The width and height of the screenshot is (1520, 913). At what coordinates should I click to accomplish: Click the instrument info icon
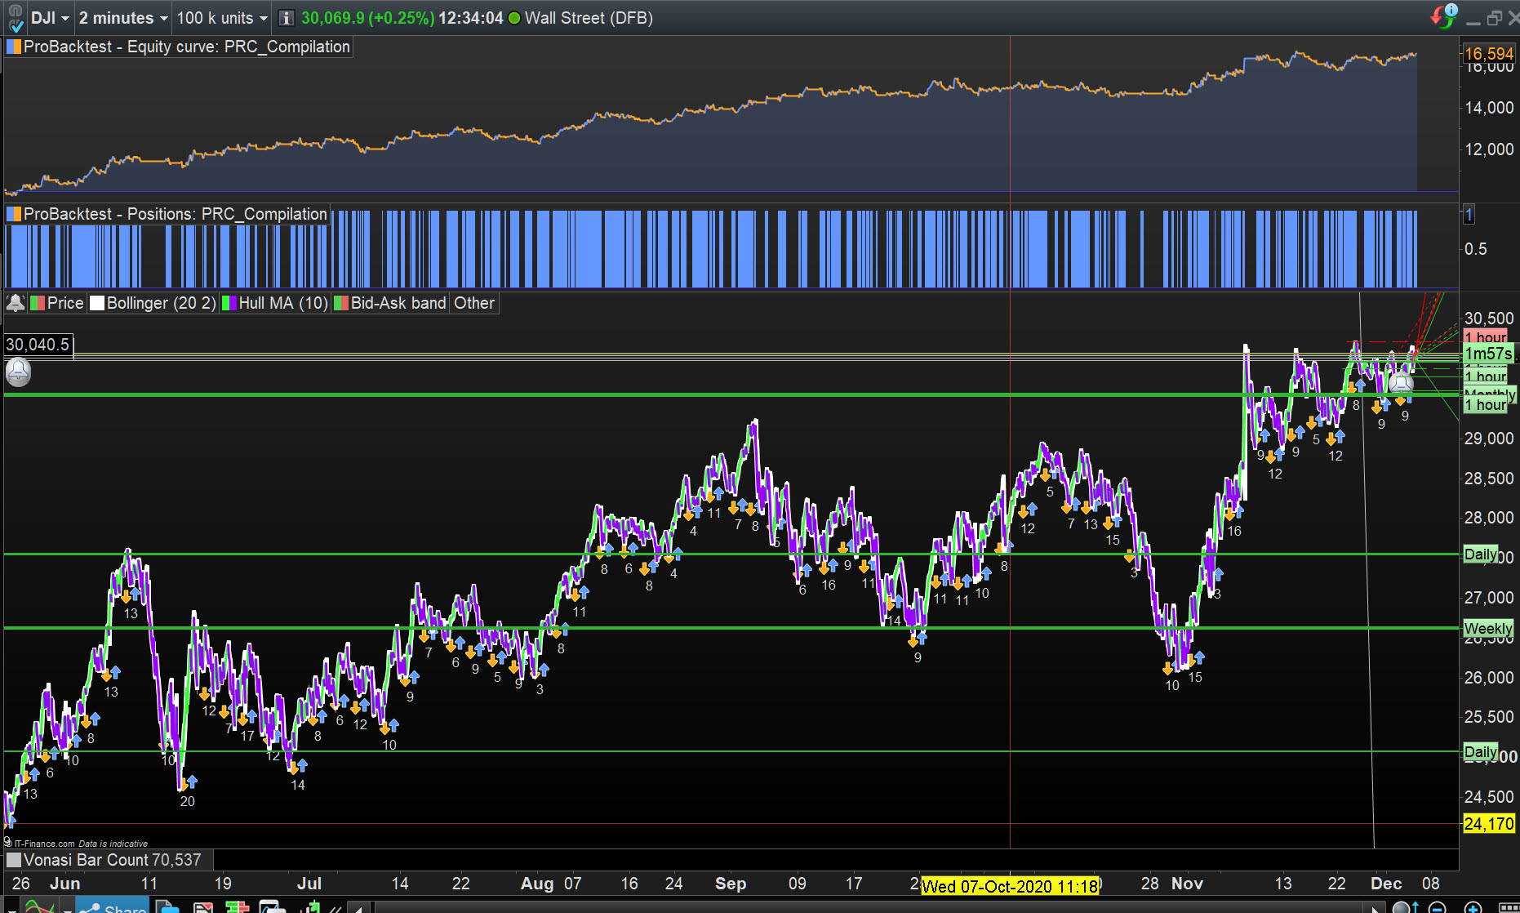tap(286, 18)
